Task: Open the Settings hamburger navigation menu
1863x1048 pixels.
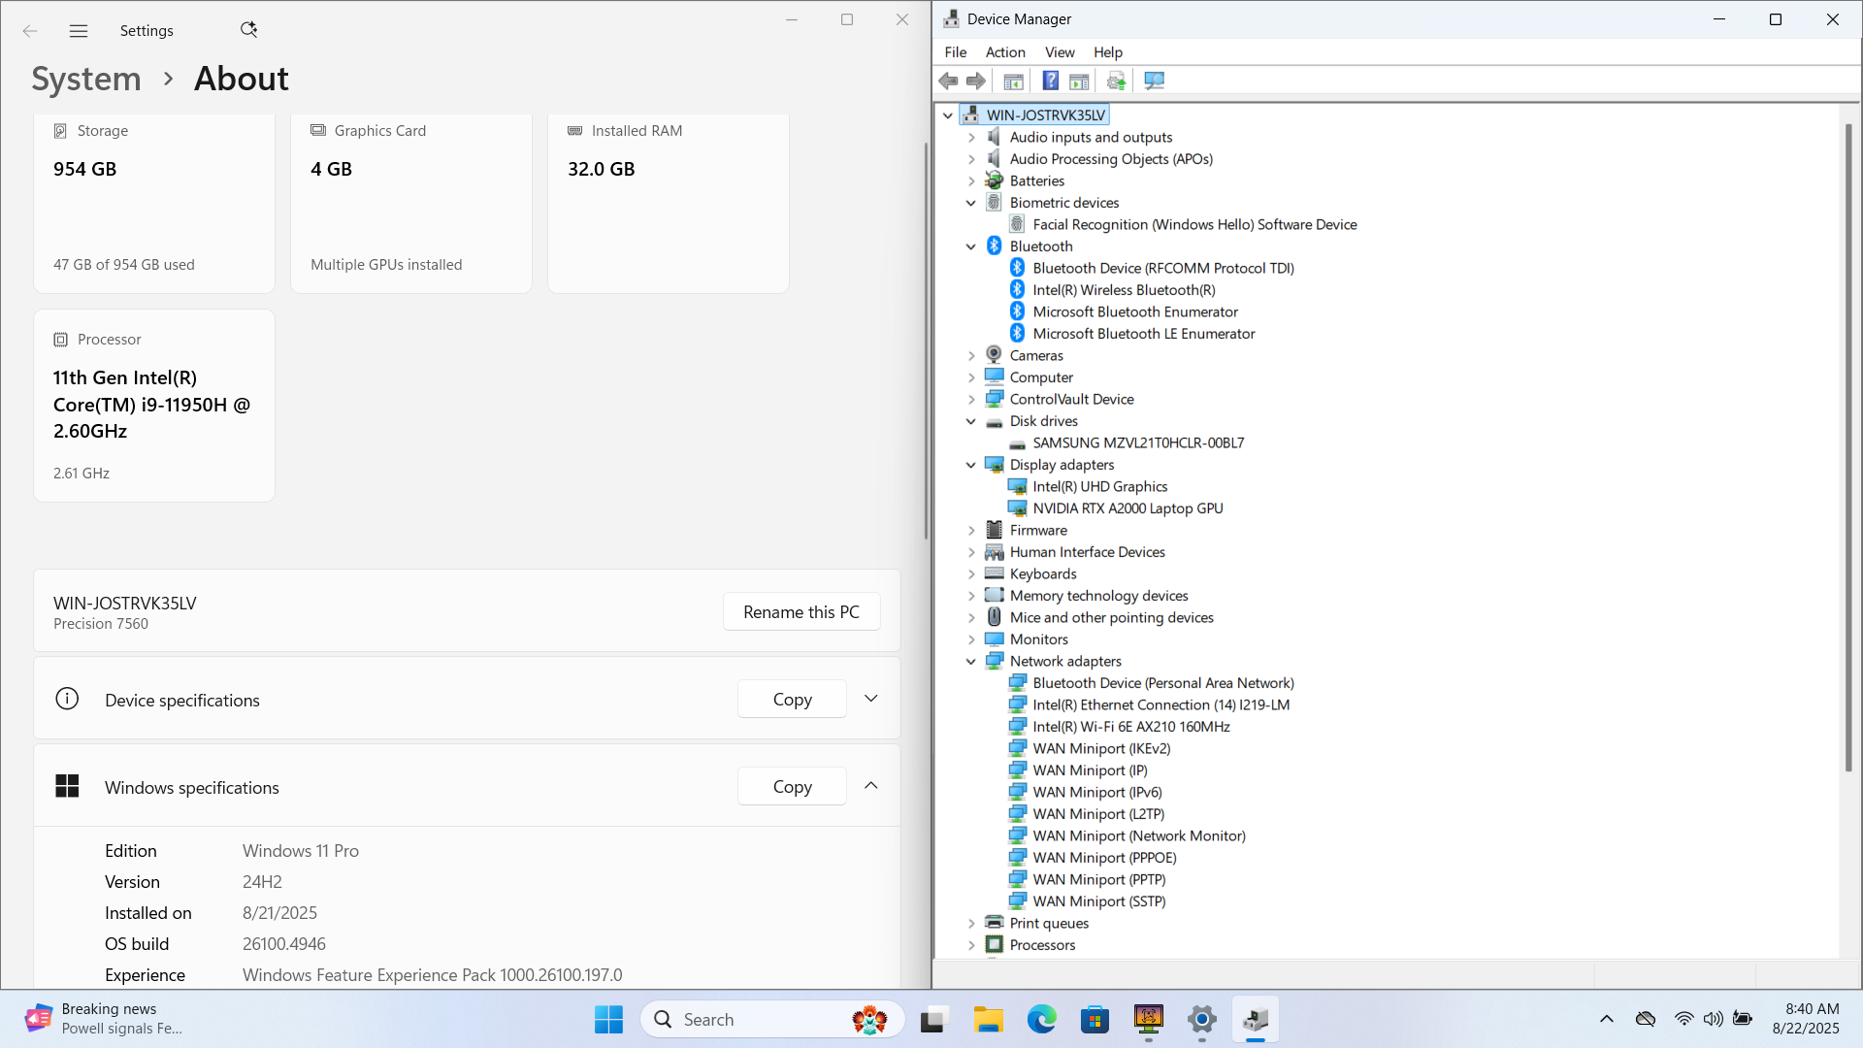Action: coord(79,31)
